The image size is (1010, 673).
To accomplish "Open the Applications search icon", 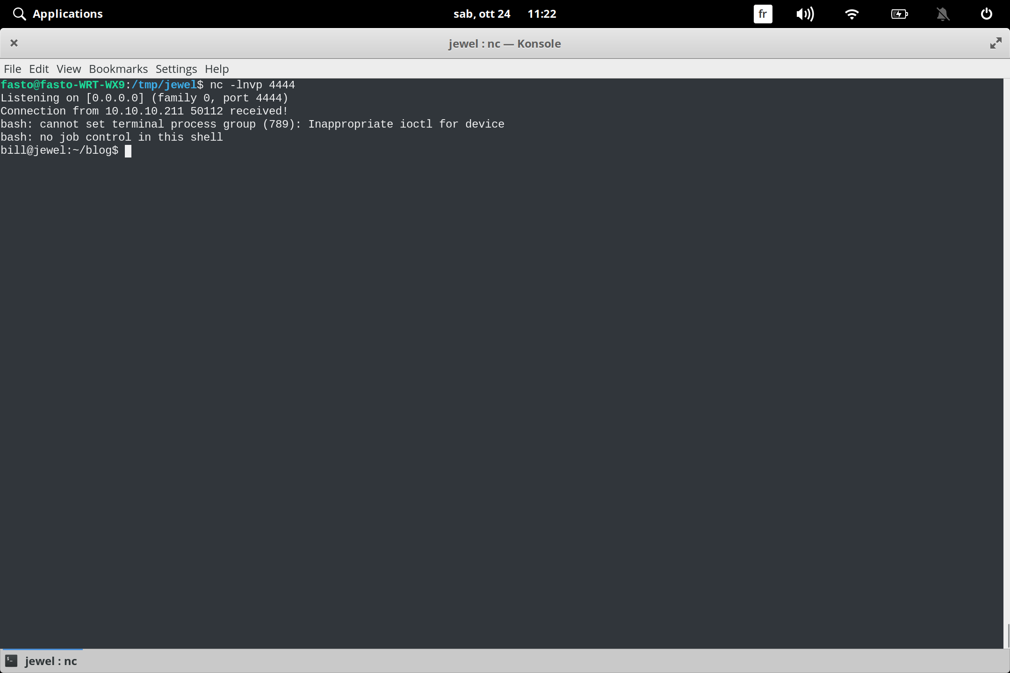I will pos(19,14).
